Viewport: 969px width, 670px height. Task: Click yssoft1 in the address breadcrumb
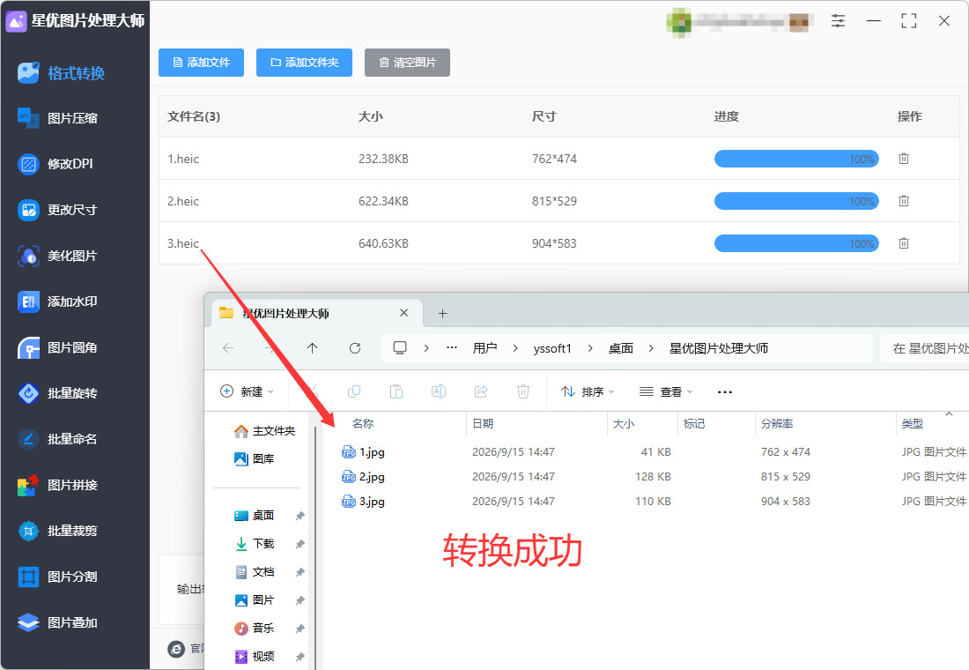(552, 348)
